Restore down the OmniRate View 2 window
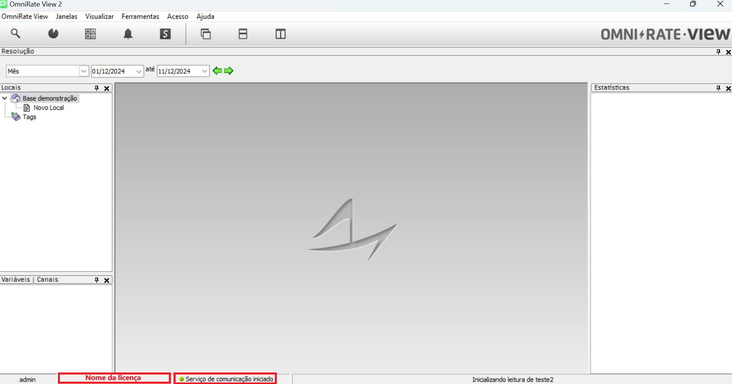 [x=693, y=4]
